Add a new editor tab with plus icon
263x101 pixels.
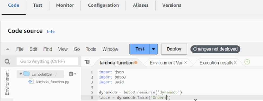coord(247,62)
